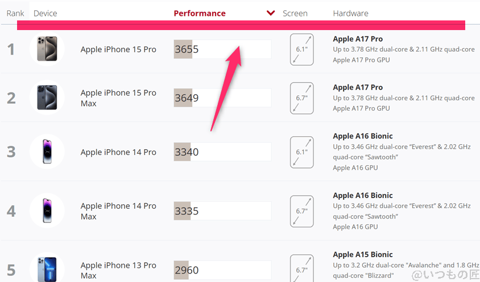Open the Apple iPhone 15 Pro link
Image resolution: width=480 pixels, height=282 pixels.
click(x=118, y=49)
